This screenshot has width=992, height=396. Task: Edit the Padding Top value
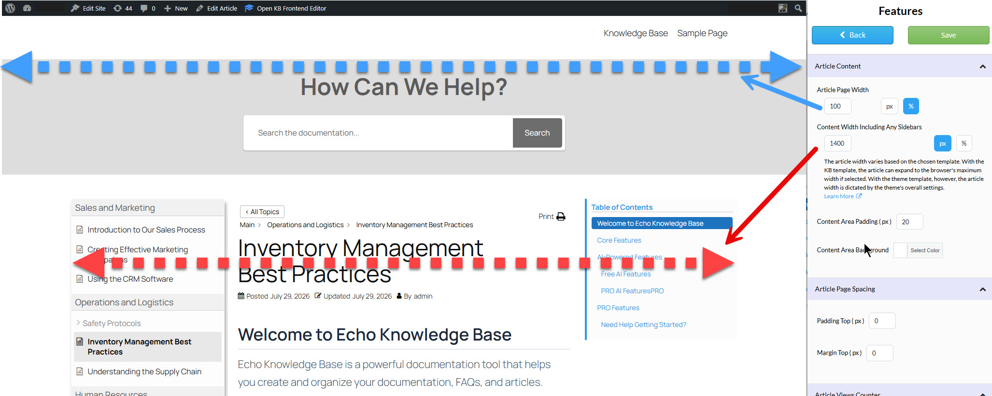click(882, 321)
